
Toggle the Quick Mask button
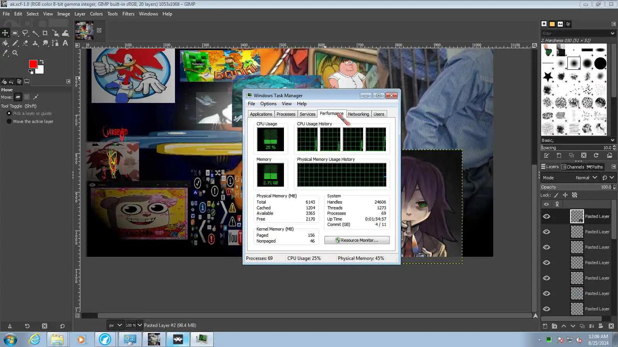pos(78,315)
